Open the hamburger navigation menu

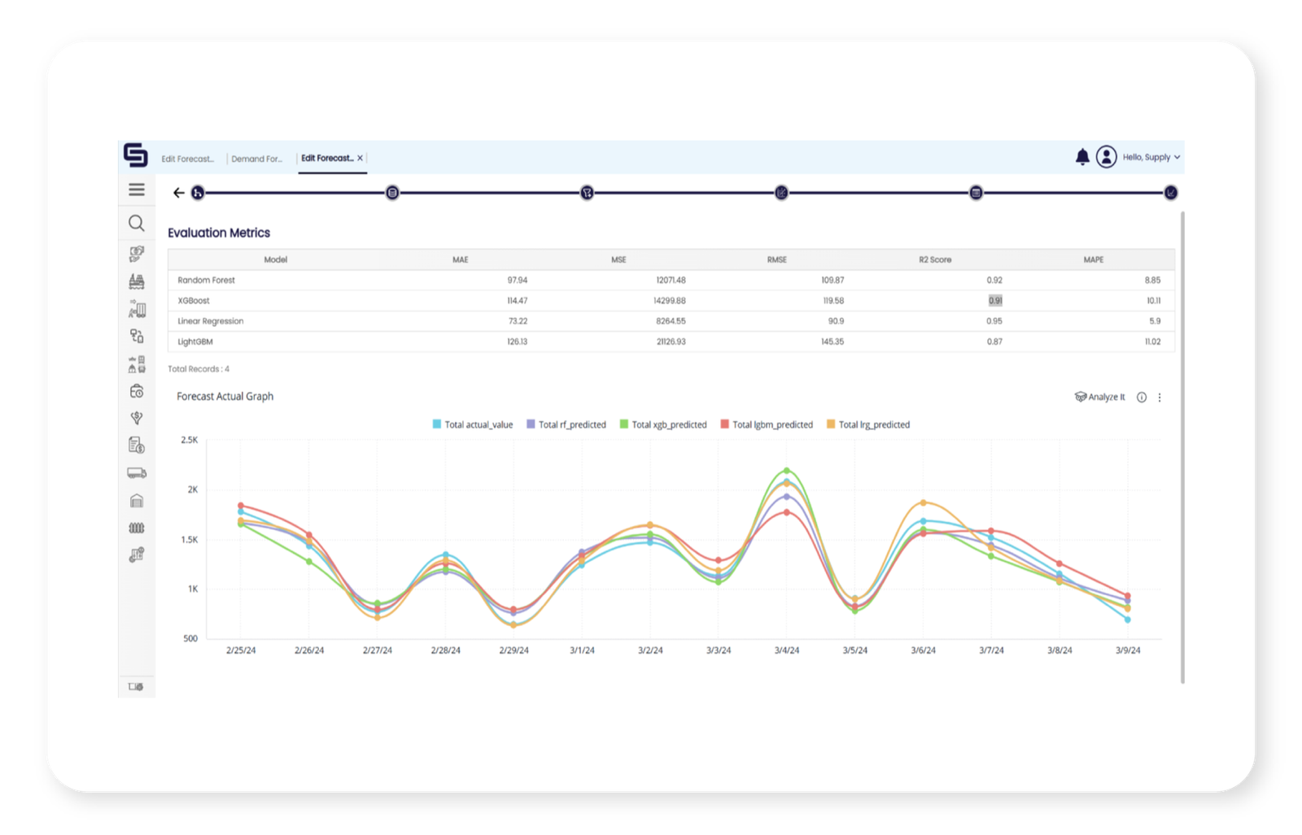[136, 189]
